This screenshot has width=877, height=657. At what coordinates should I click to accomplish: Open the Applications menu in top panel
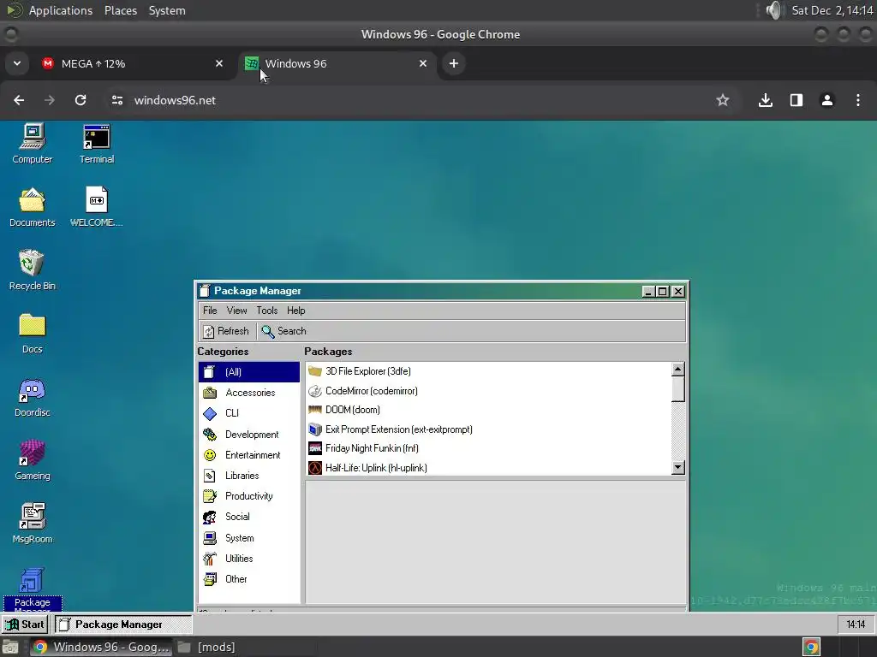coord(61,10)
